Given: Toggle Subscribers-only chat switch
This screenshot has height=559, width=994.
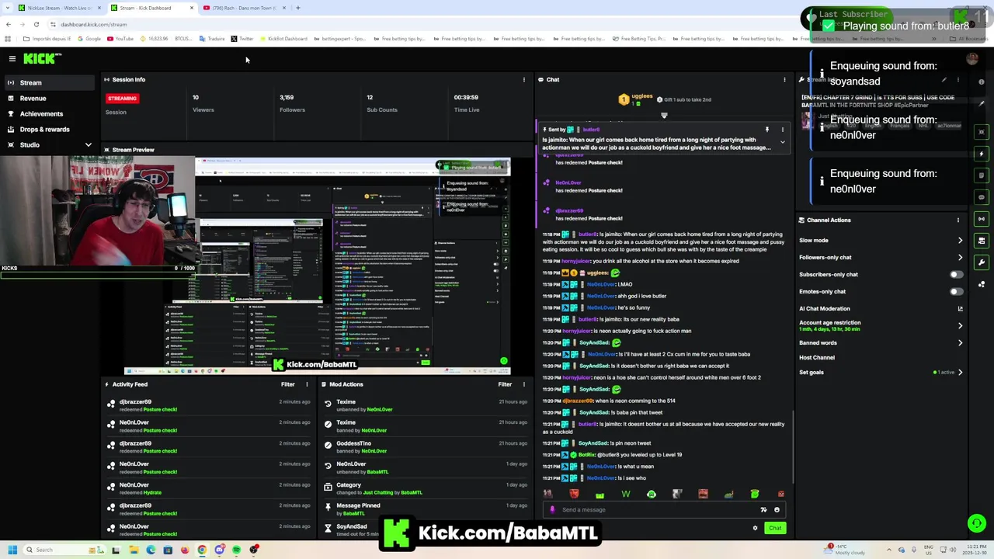Looking at the screenshot, I should pos(956,274).
